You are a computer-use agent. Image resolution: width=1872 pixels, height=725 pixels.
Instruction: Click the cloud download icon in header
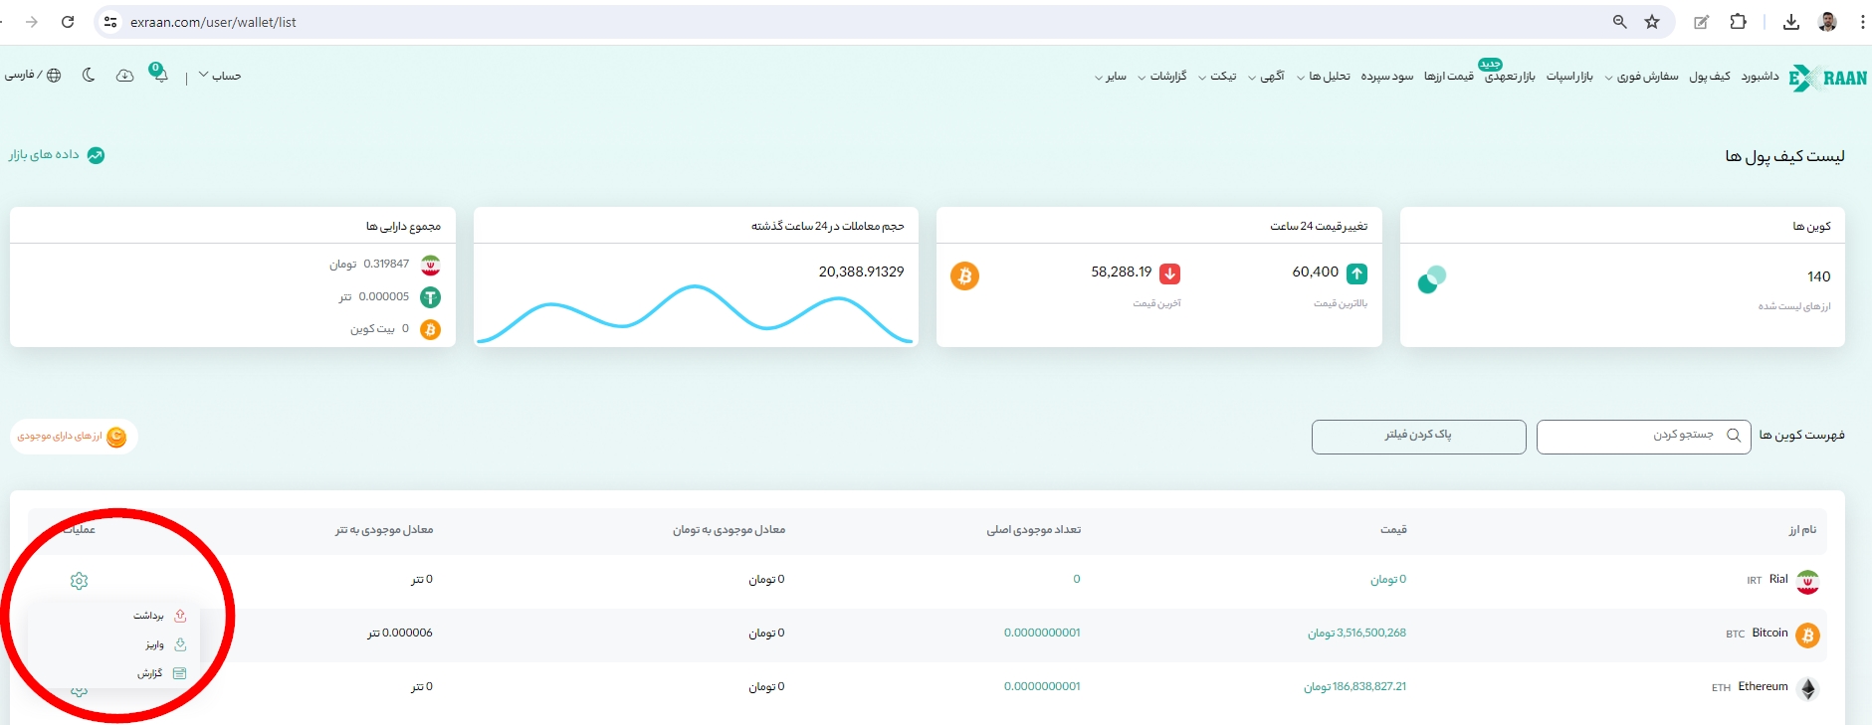(x=124, y=76)
